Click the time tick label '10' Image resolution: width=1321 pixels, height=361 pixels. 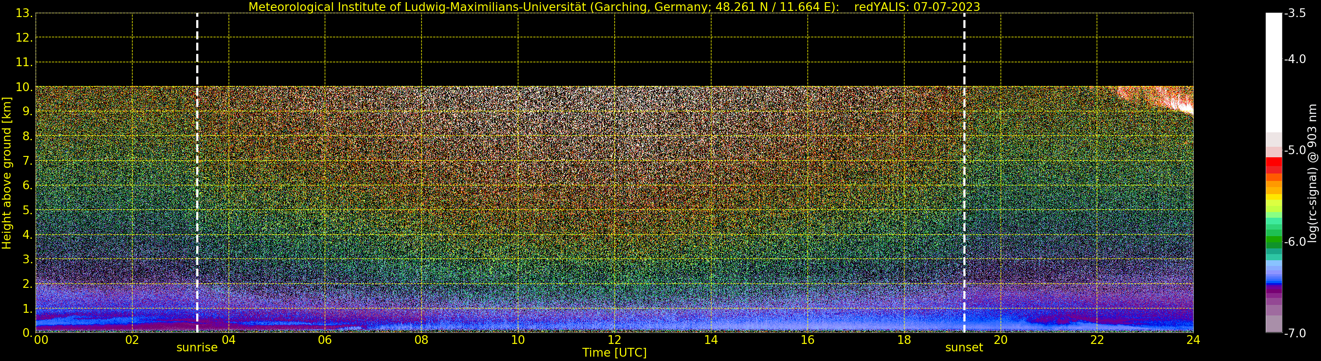pos(518,340)
